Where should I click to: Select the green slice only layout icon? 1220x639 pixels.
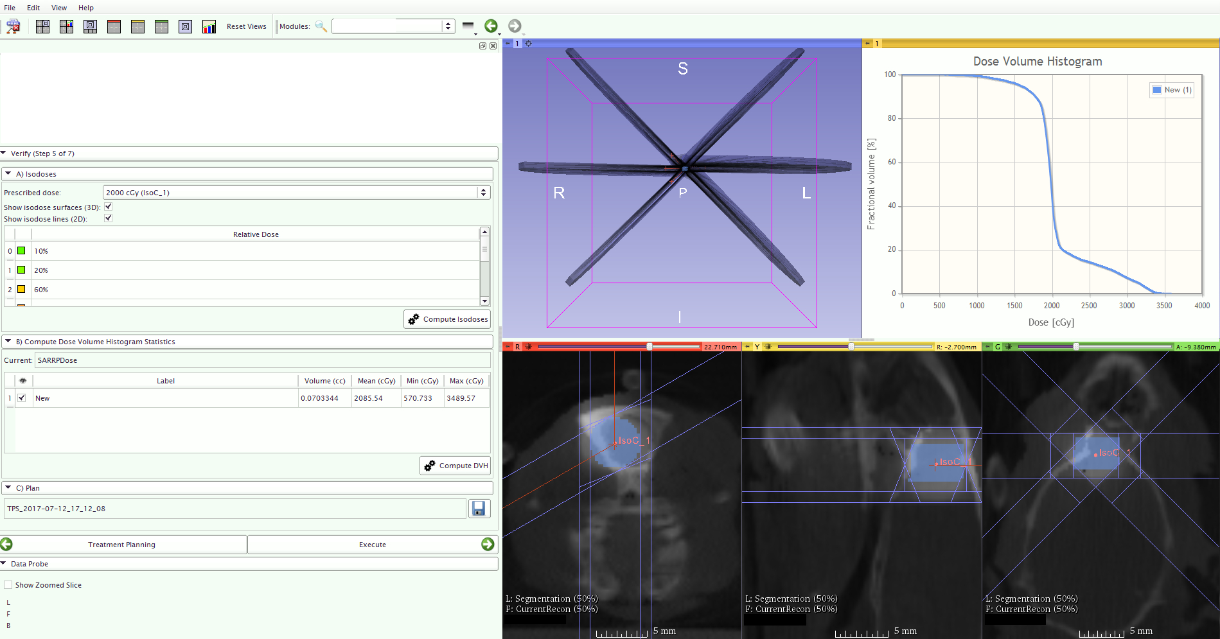click(x=161, y=26)
